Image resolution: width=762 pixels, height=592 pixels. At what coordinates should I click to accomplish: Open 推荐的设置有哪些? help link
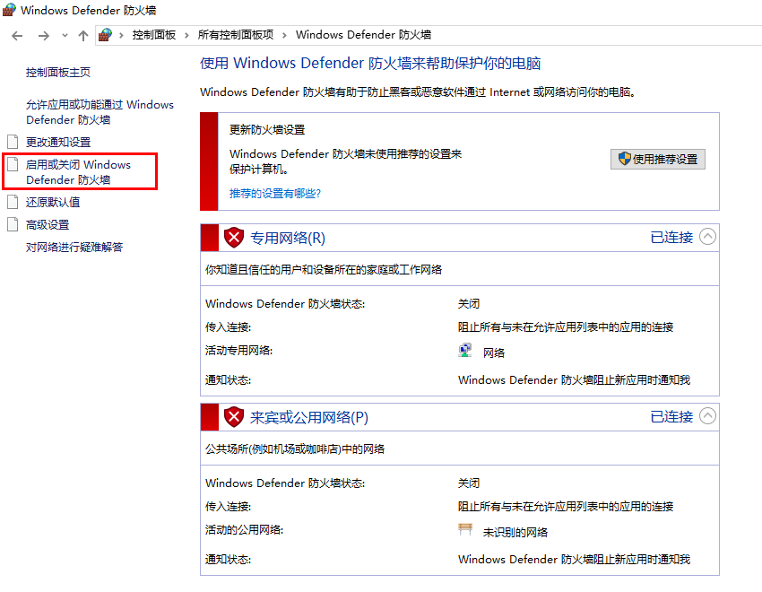pyautogui.click(x=275, y=194)
